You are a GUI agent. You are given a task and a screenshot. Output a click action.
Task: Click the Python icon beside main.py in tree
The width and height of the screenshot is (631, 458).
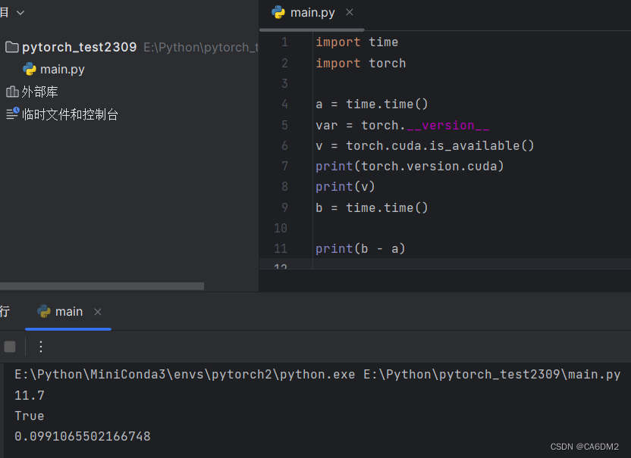click(30, 69)
